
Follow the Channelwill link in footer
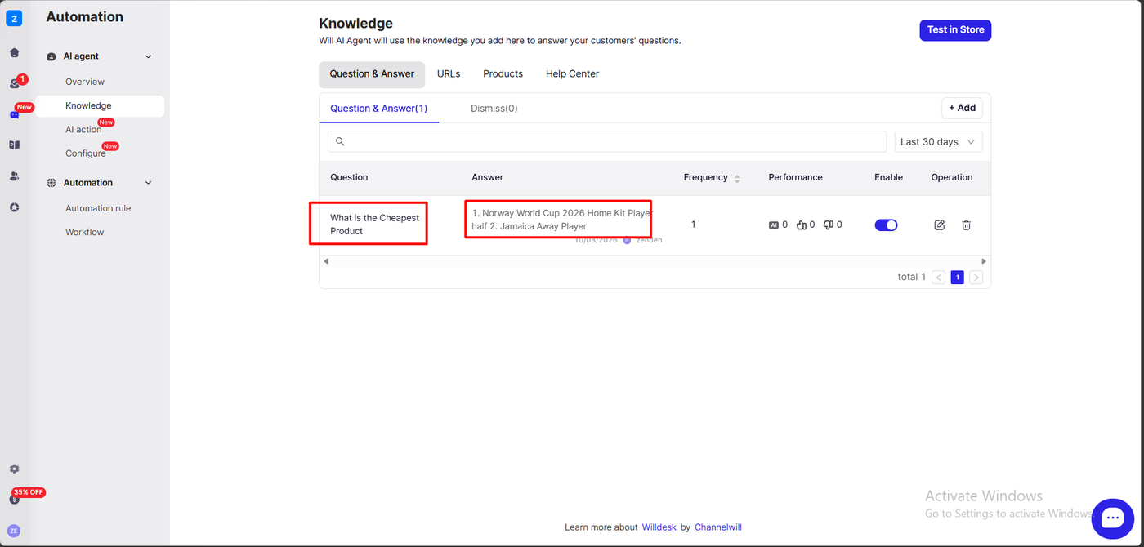coord(718,527)
